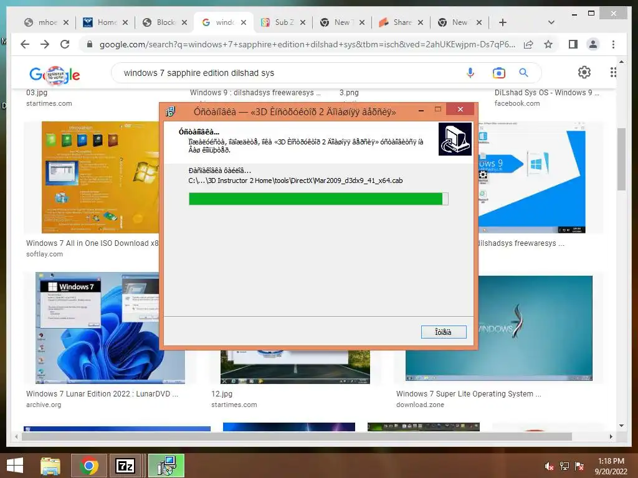Screen dimensions: 638x478
Task: Reload the Chrome page
Action: (65, 44)
